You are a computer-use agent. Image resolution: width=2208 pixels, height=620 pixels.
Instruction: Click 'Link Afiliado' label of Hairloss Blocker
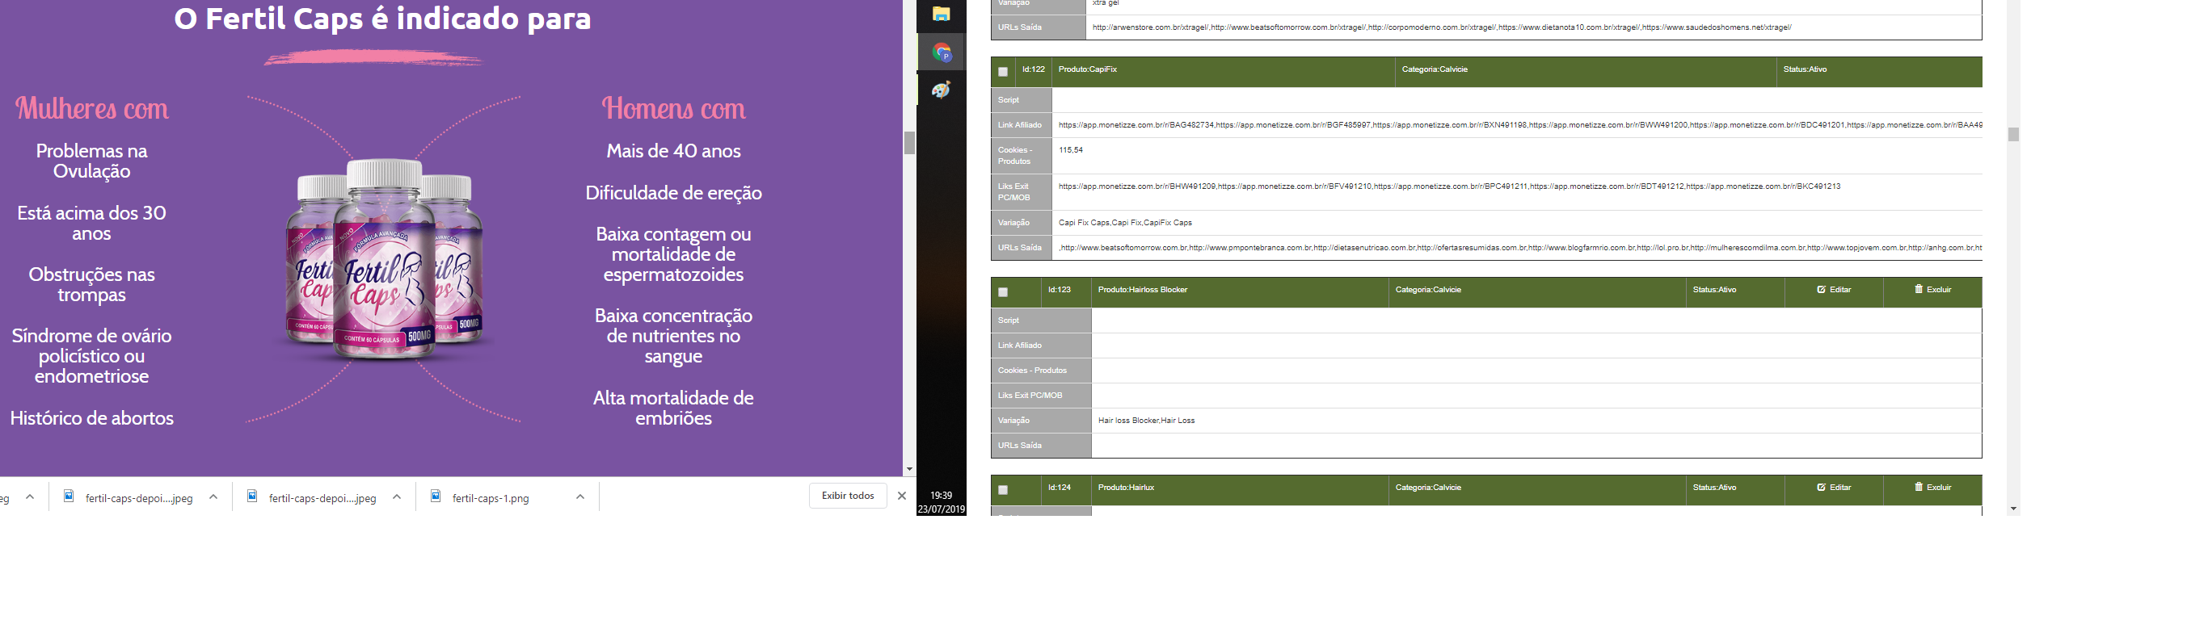[x=1019, y=345]
